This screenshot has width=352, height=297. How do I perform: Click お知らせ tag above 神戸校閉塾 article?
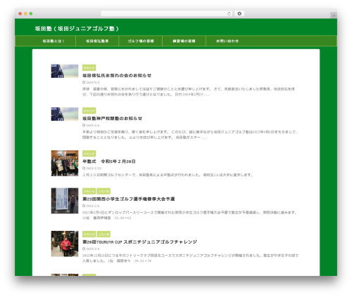[x=89, y=111]
